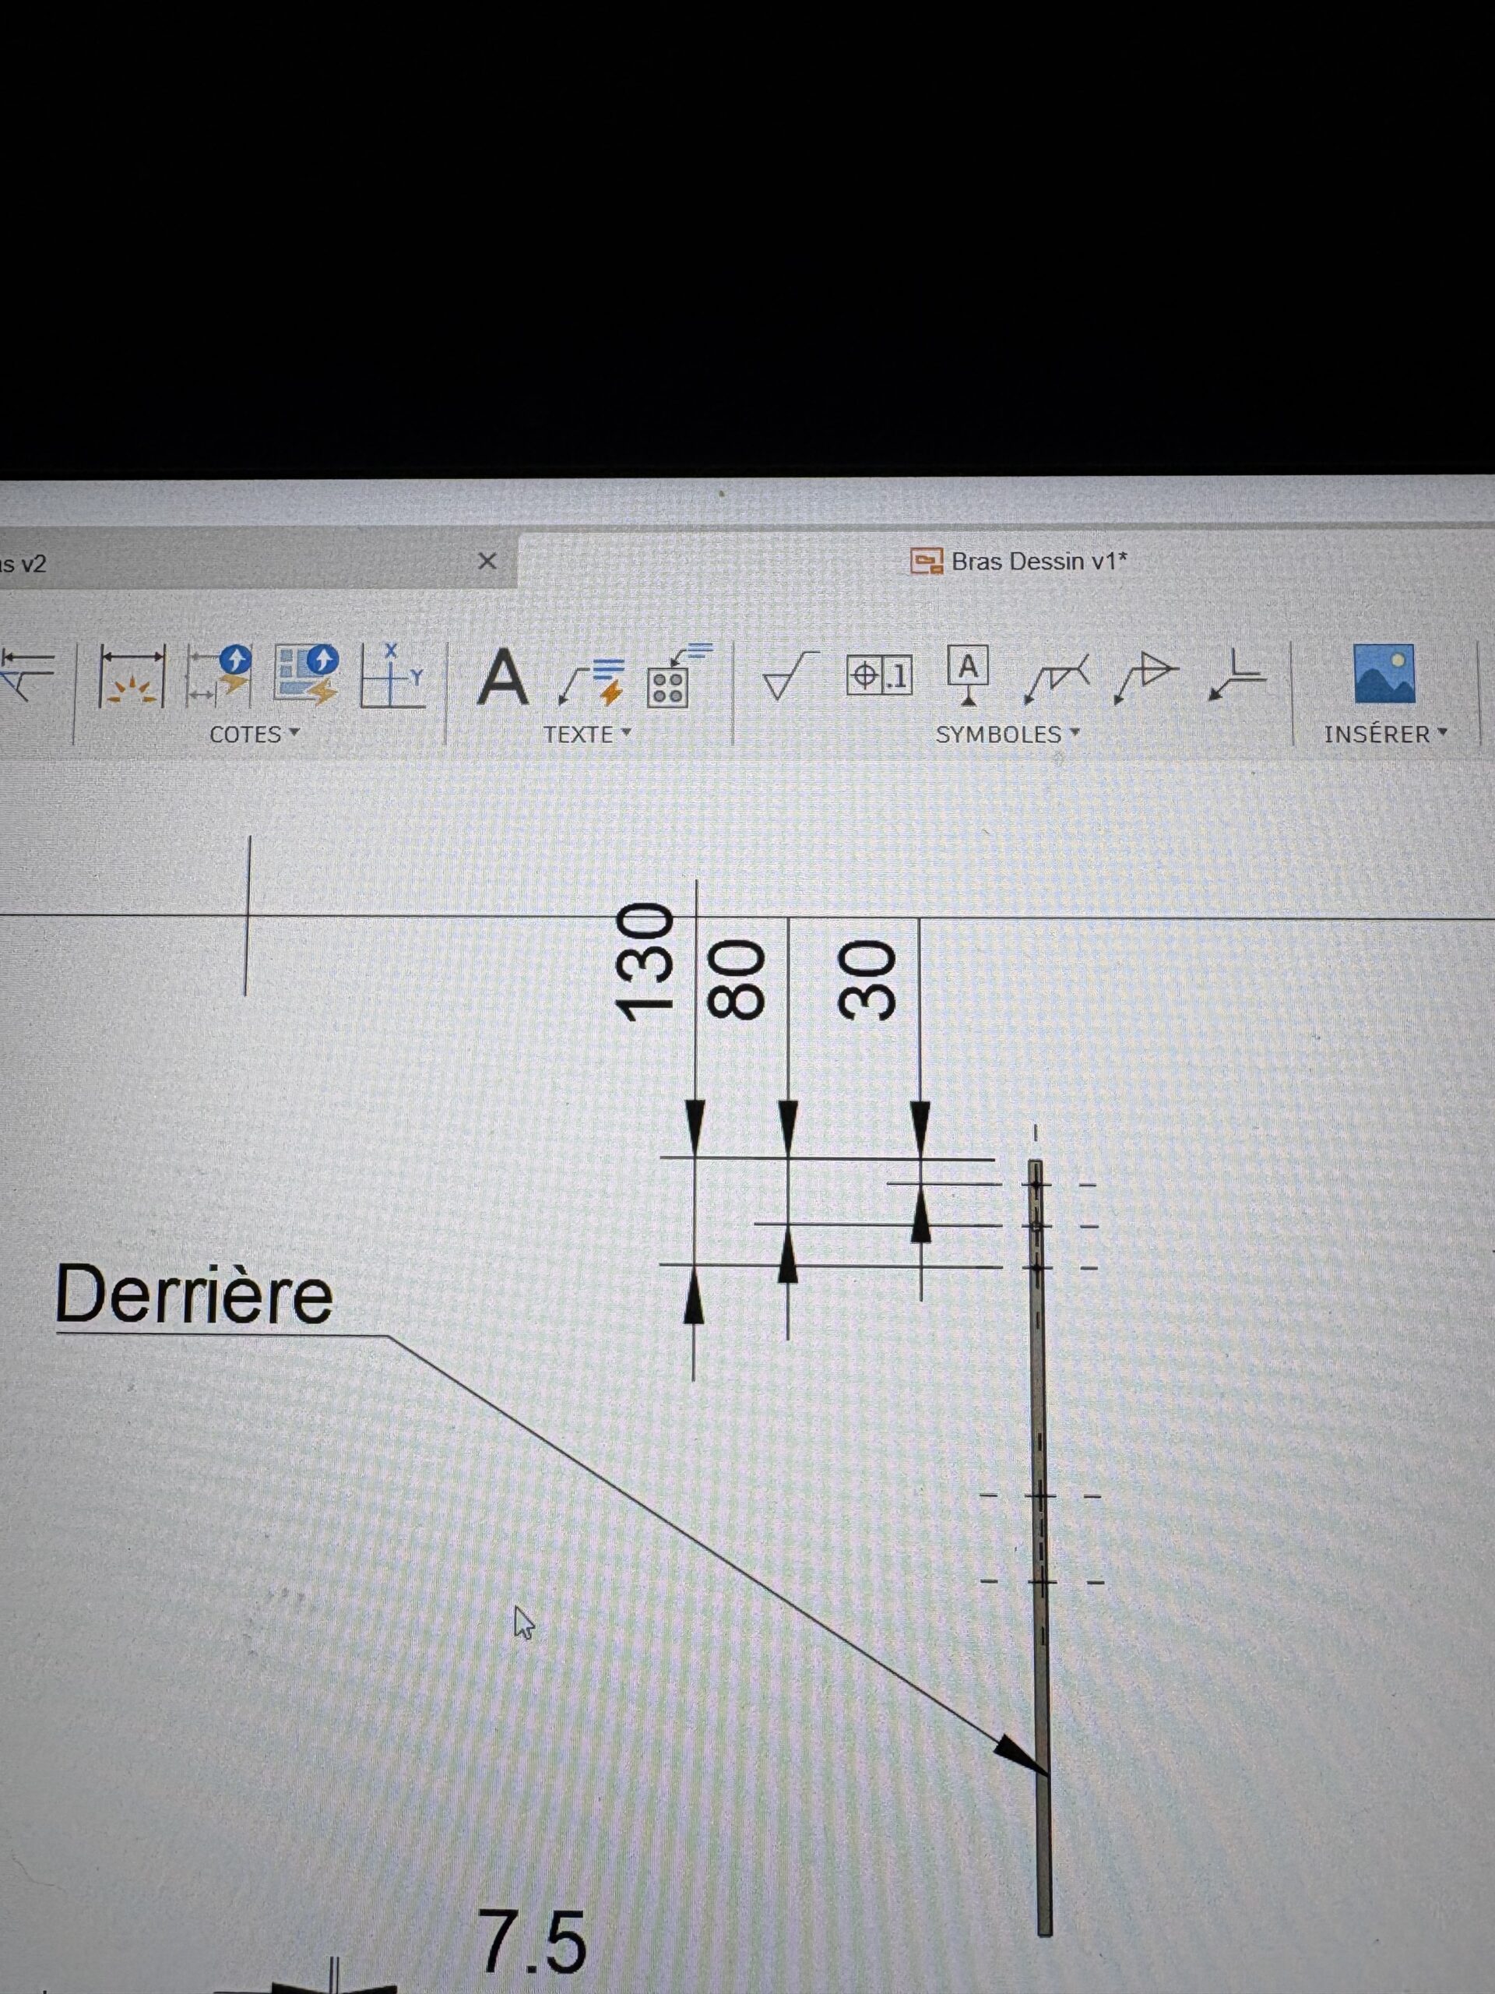Click the edge symbol icon

click(1236, 676)
